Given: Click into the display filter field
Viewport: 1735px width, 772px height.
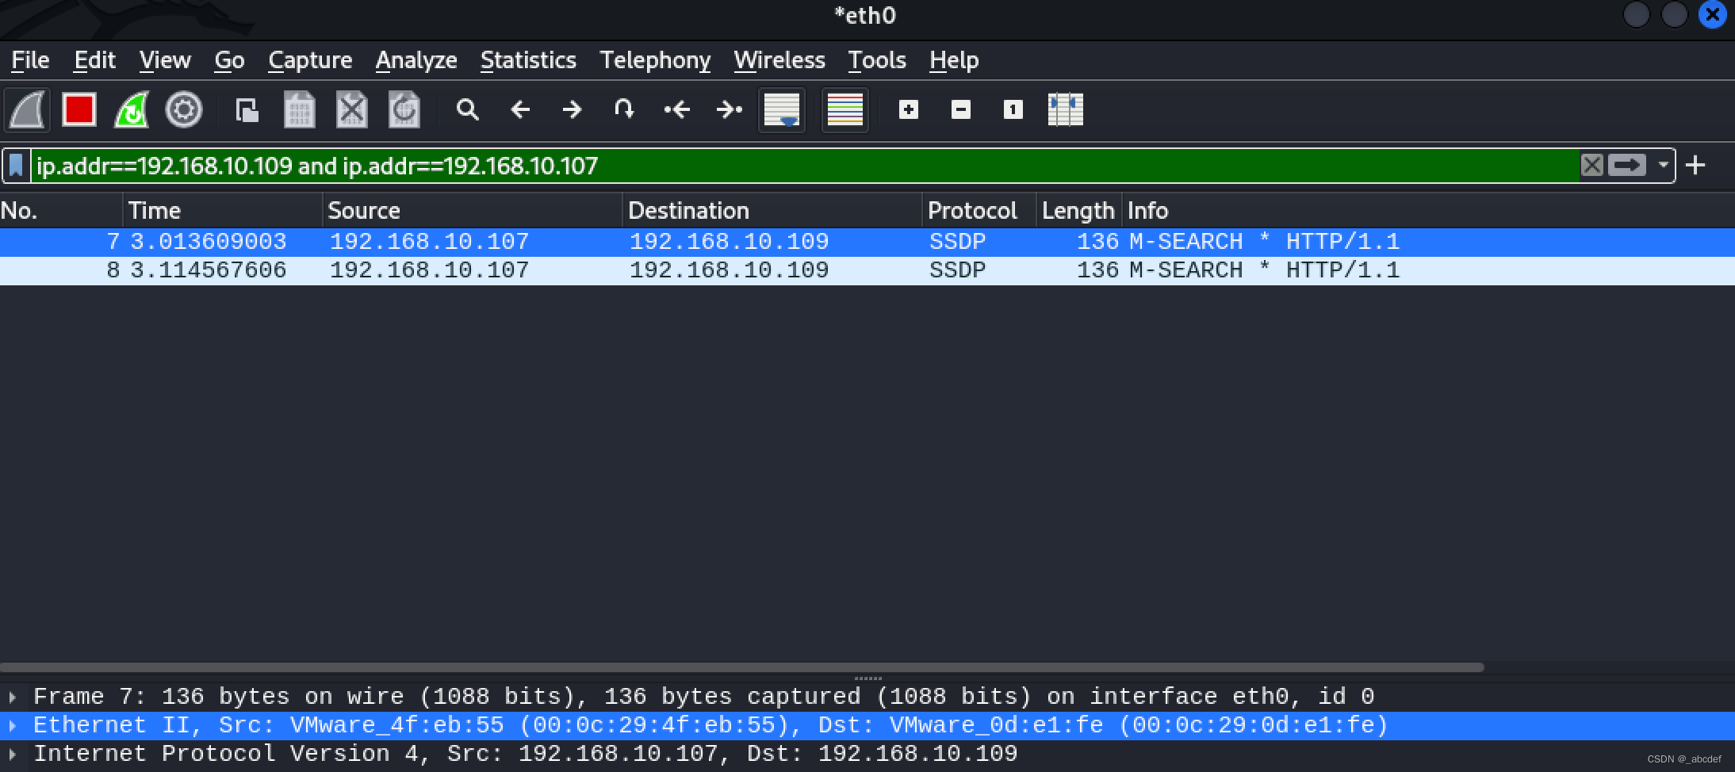Looking at the screenshot, I should coord(805,166).
